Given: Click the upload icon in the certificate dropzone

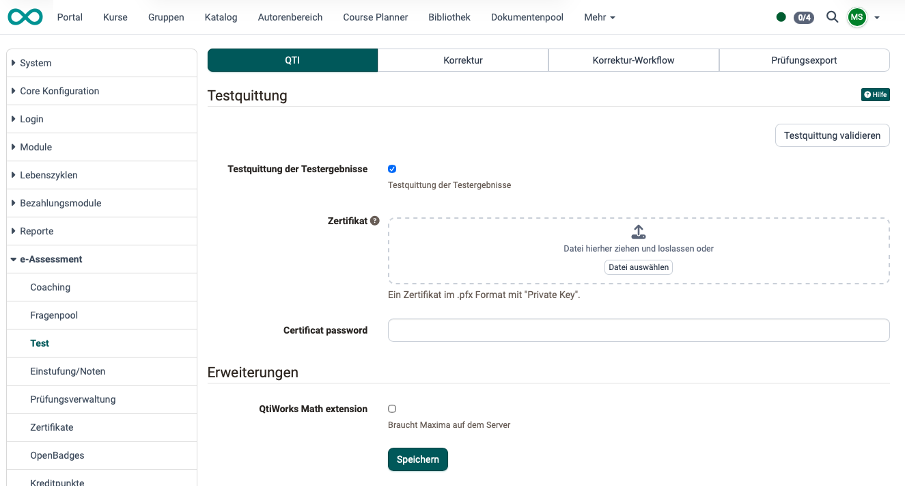Looking at the screenshot, I should pos(638,232).
